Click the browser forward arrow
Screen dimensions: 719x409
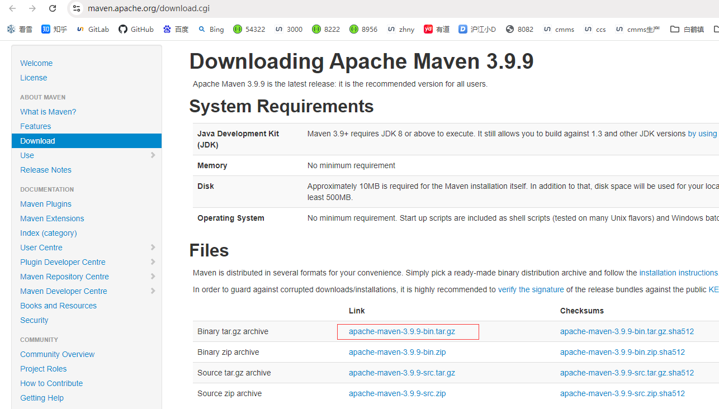point(32,8)
